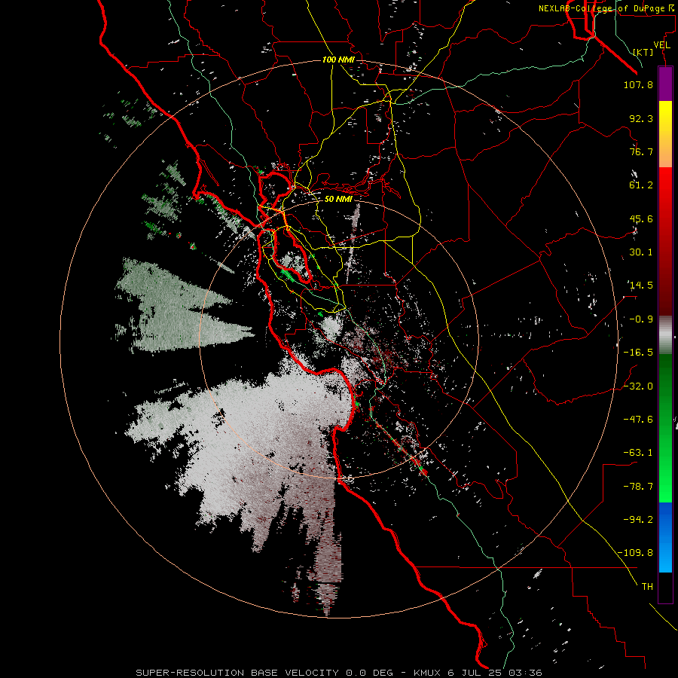Click the purple segment of velocity color bar
The image size is (678, 678).
click(665, 84)
